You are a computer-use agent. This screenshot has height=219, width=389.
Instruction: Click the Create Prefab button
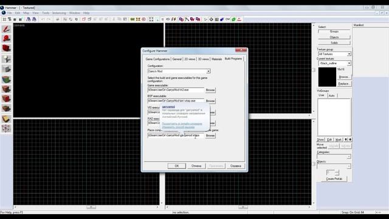(x=334, y=179)
